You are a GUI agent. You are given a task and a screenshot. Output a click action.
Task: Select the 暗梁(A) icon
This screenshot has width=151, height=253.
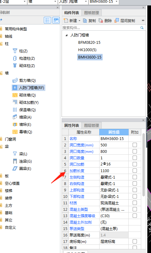[15, 117]
